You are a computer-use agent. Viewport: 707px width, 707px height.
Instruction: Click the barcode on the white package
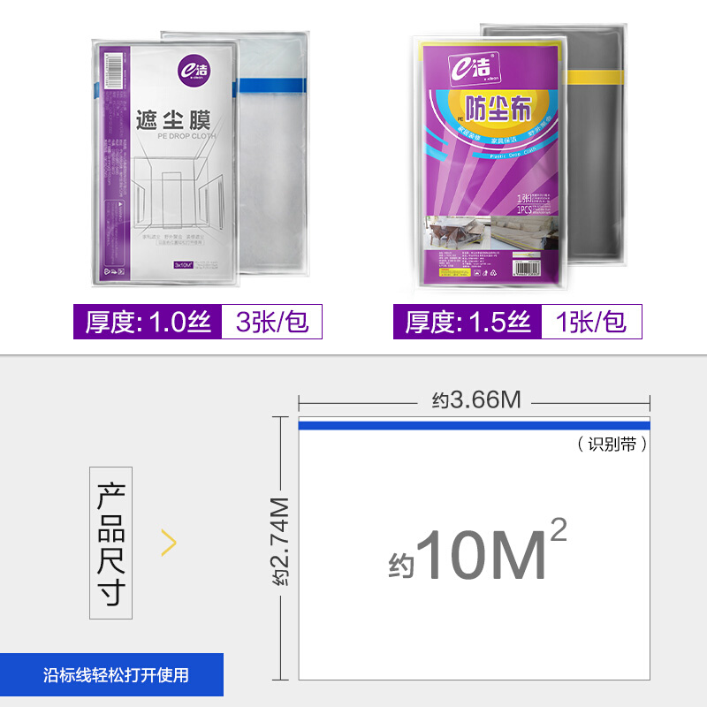pos(114,71)
